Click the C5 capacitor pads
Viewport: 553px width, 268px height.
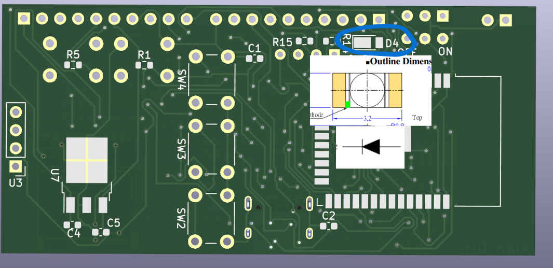[101, 232]
